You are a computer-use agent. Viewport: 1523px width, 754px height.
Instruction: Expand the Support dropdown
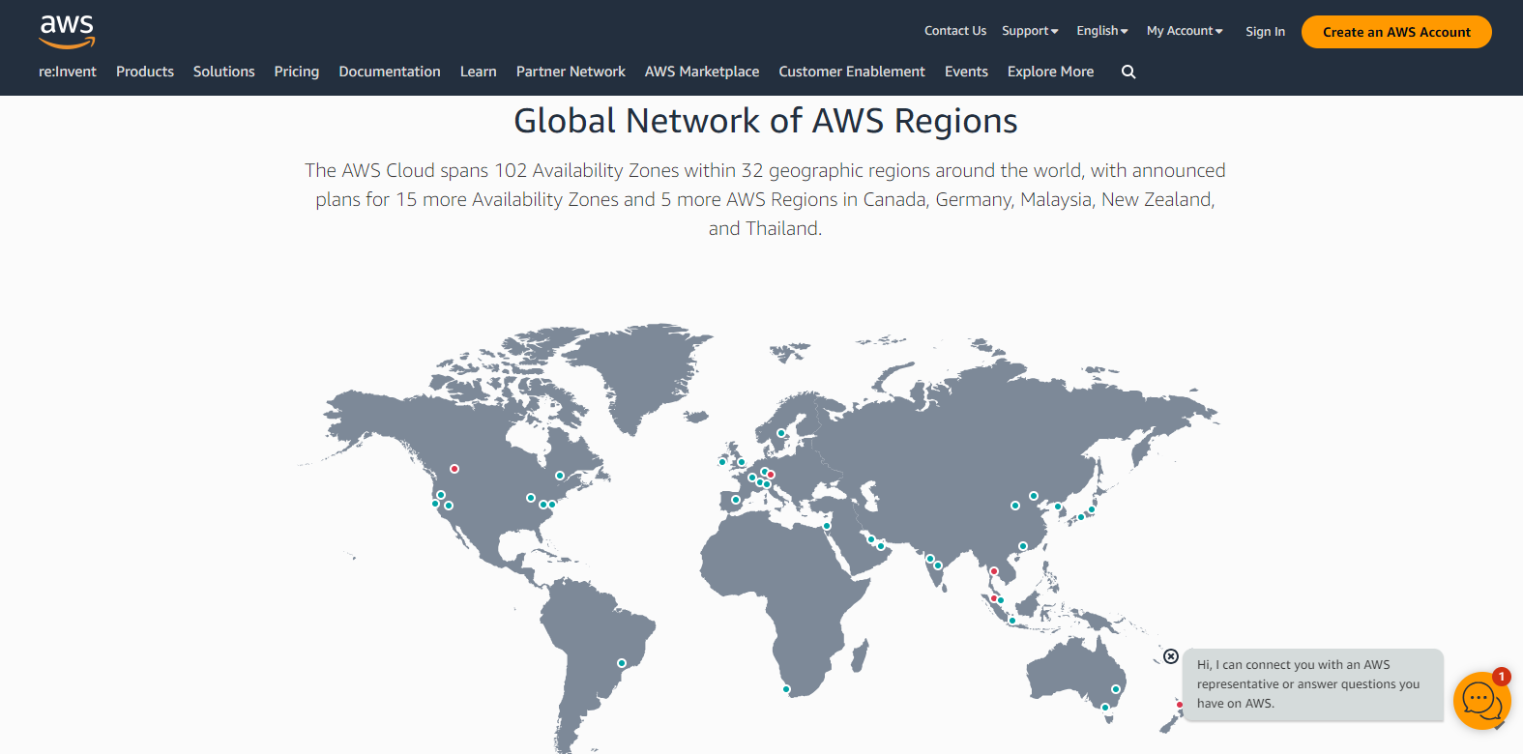1030,31
